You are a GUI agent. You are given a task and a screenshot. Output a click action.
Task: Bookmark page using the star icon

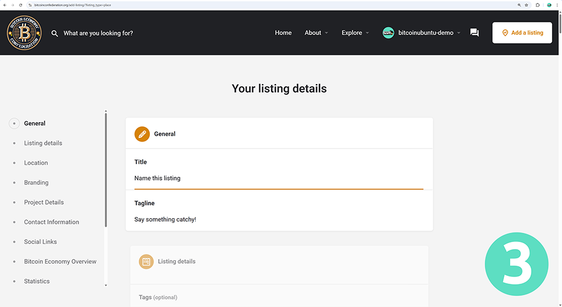[526, 5]
